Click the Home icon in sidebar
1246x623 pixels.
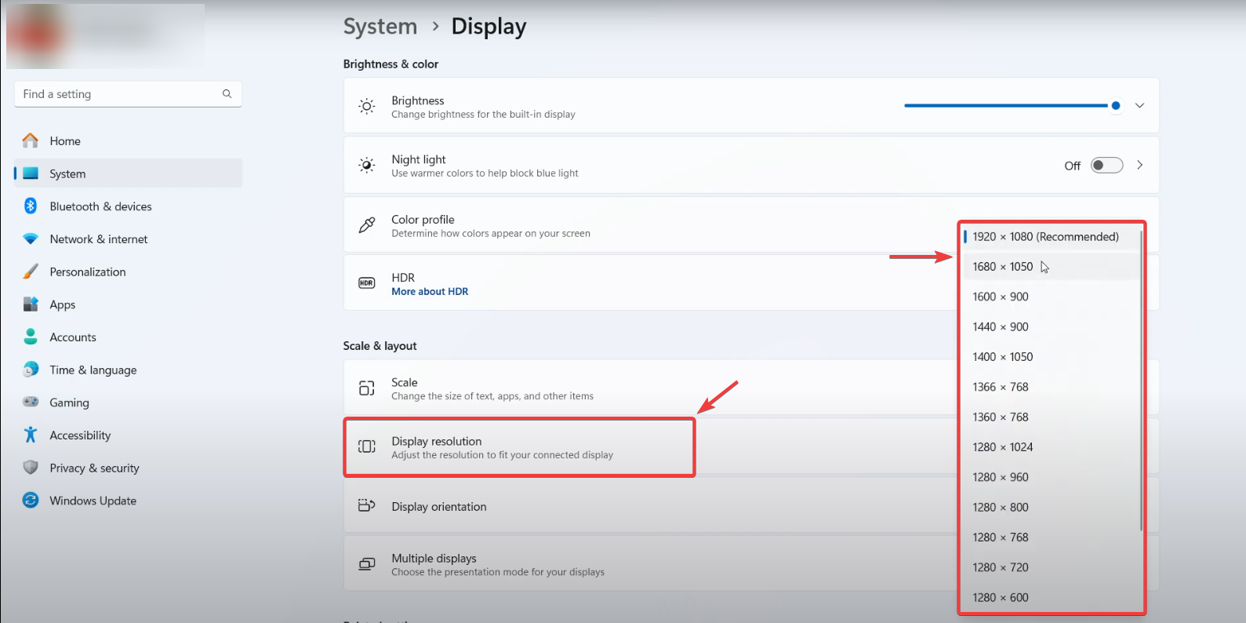[31, 140]
